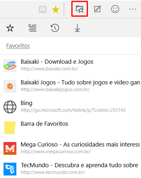The height and width of the screenshot is (178, 141).
Task: Click the smiley feedback icon
Action: pos(115,9)
